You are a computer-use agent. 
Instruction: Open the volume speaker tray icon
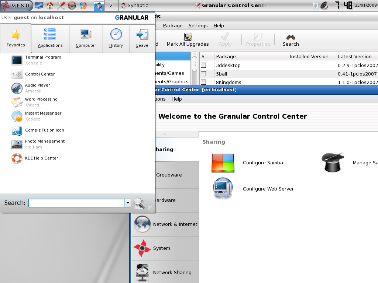(324, 5)
